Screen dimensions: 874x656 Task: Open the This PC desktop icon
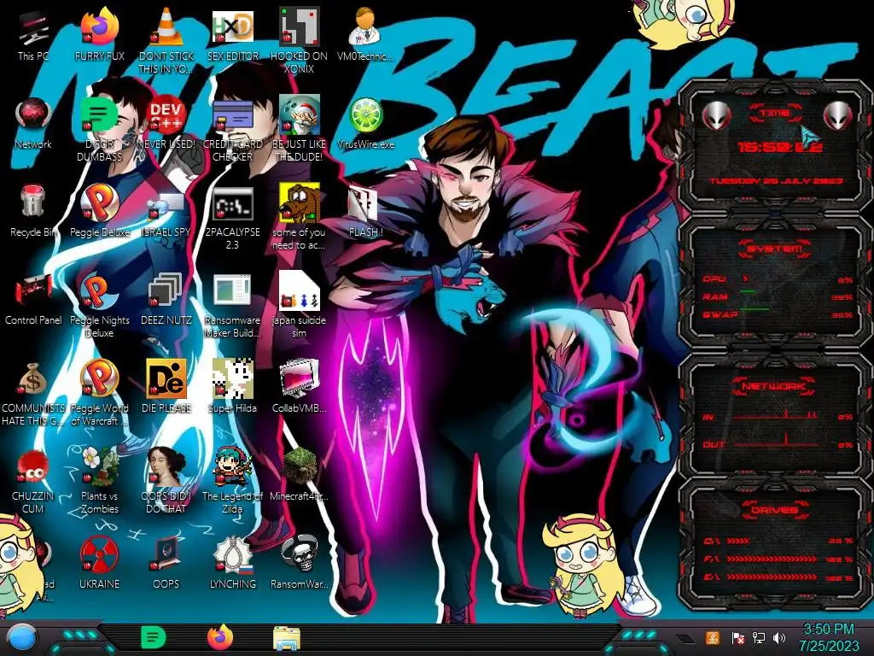point(33,34)
